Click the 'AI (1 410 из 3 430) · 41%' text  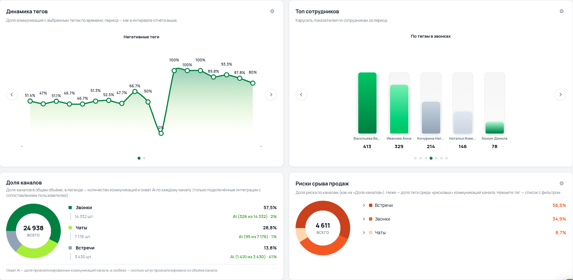click(253, 257)
